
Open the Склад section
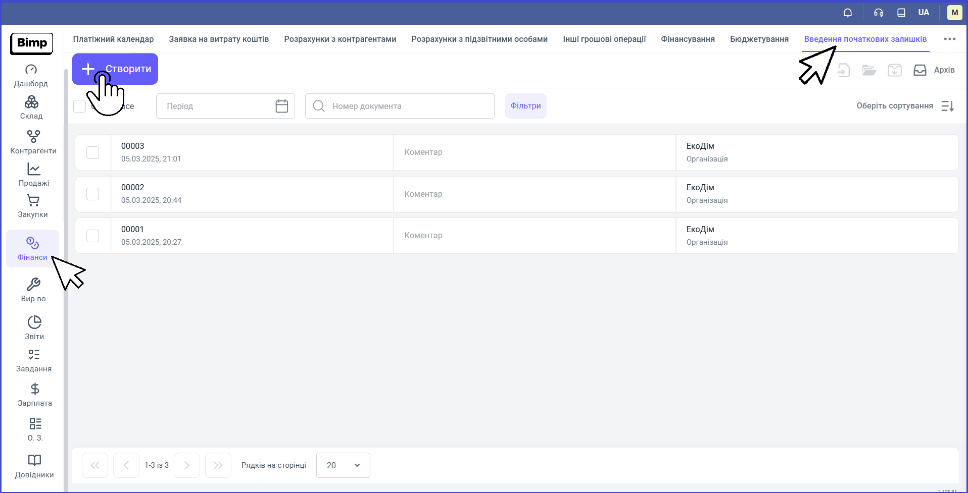point(31,108)
